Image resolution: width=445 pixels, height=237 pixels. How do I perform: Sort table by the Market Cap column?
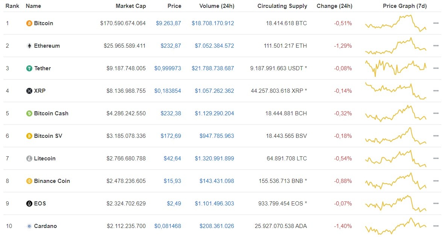tap(131, 6)
